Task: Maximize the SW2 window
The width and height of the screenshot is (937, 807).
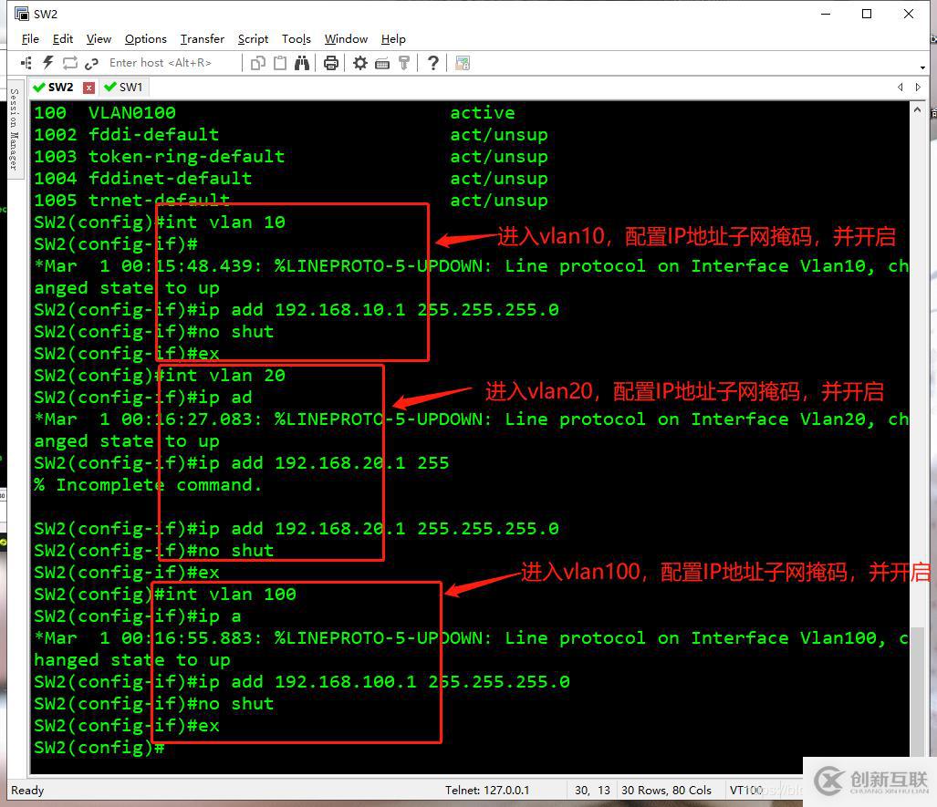Action: click(x=867, y=14)
